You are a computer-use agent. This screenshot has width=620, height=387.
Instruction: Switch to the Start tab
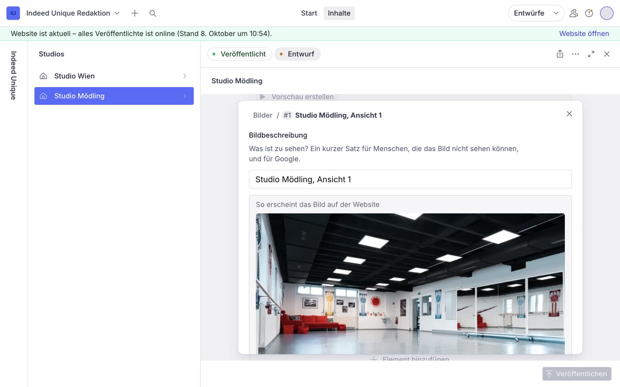tap(309, 13)
